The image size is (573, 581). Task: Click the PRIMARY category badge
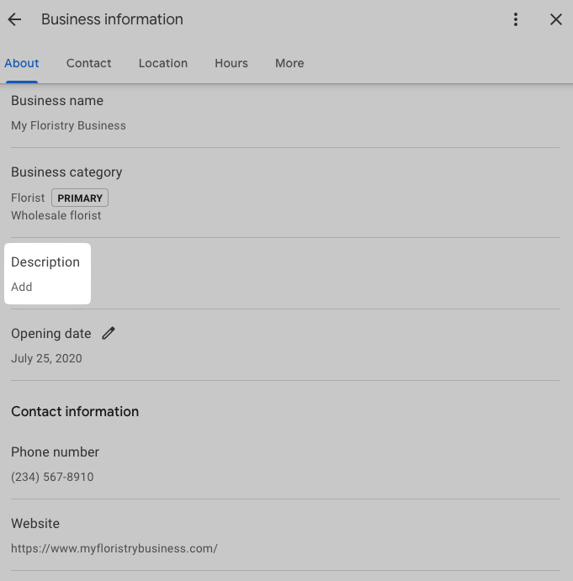point(80,198)
